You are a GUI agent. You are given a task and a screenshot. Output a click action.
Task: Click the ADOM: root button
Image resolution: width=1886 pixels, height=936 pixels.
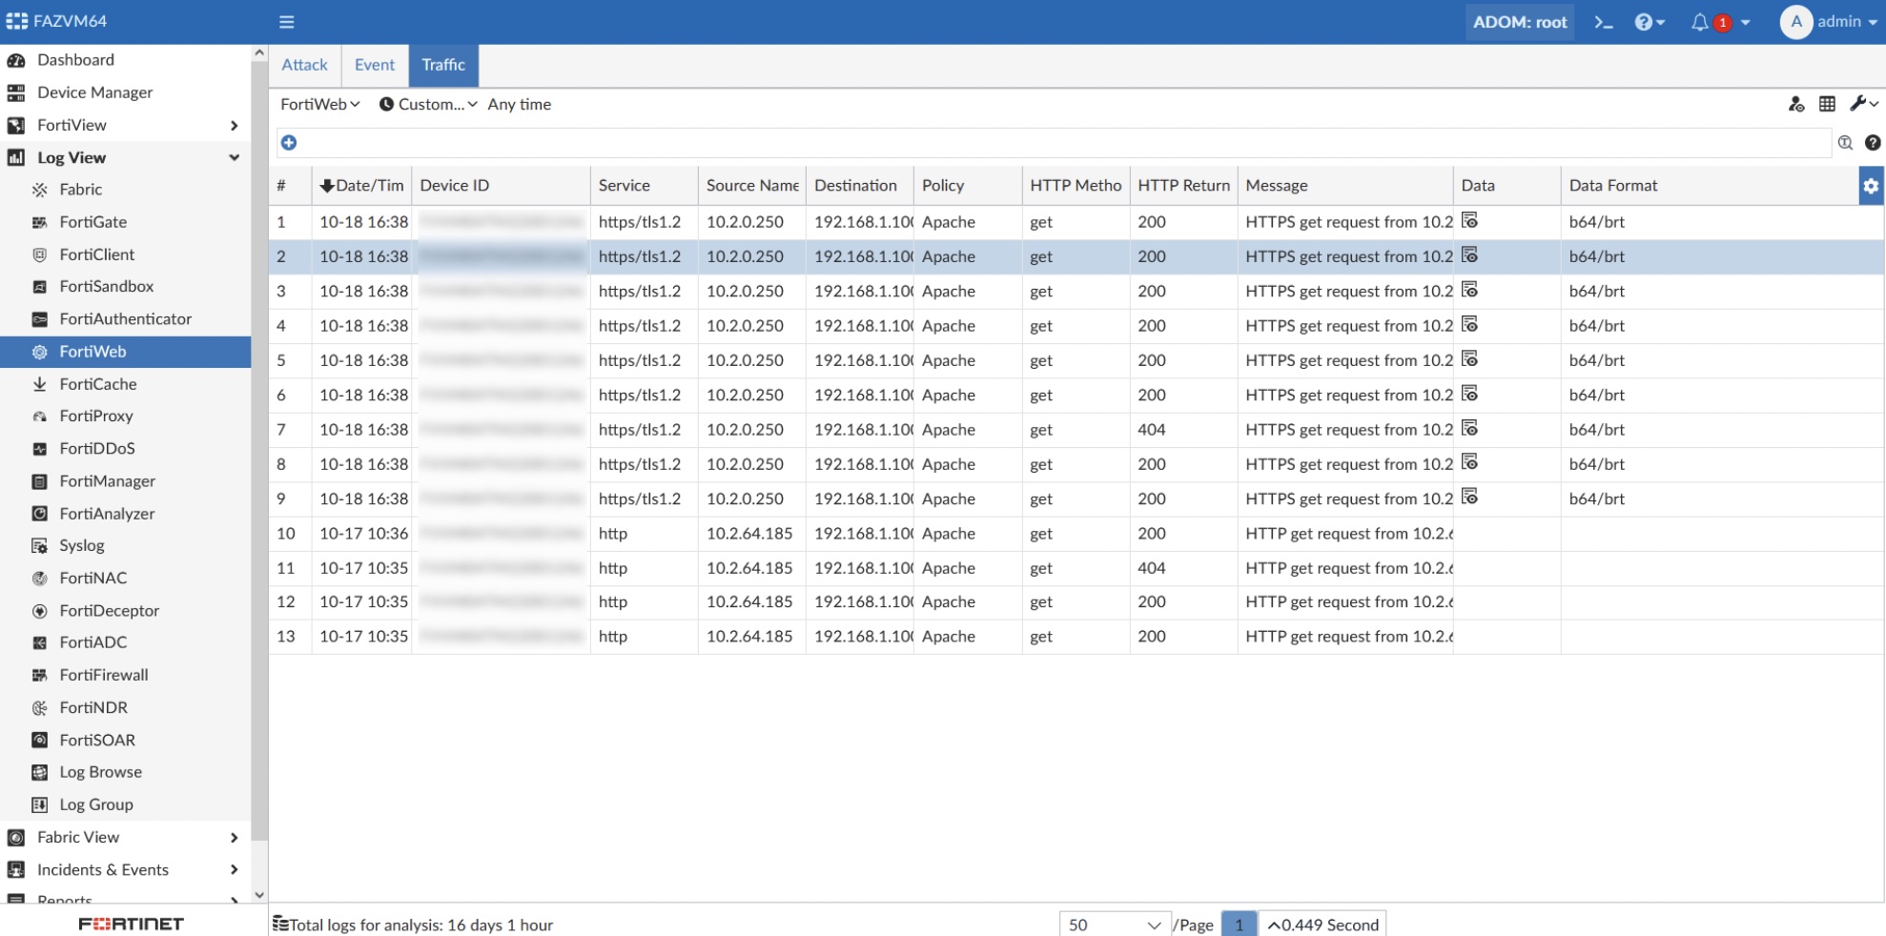point(1520,22)
